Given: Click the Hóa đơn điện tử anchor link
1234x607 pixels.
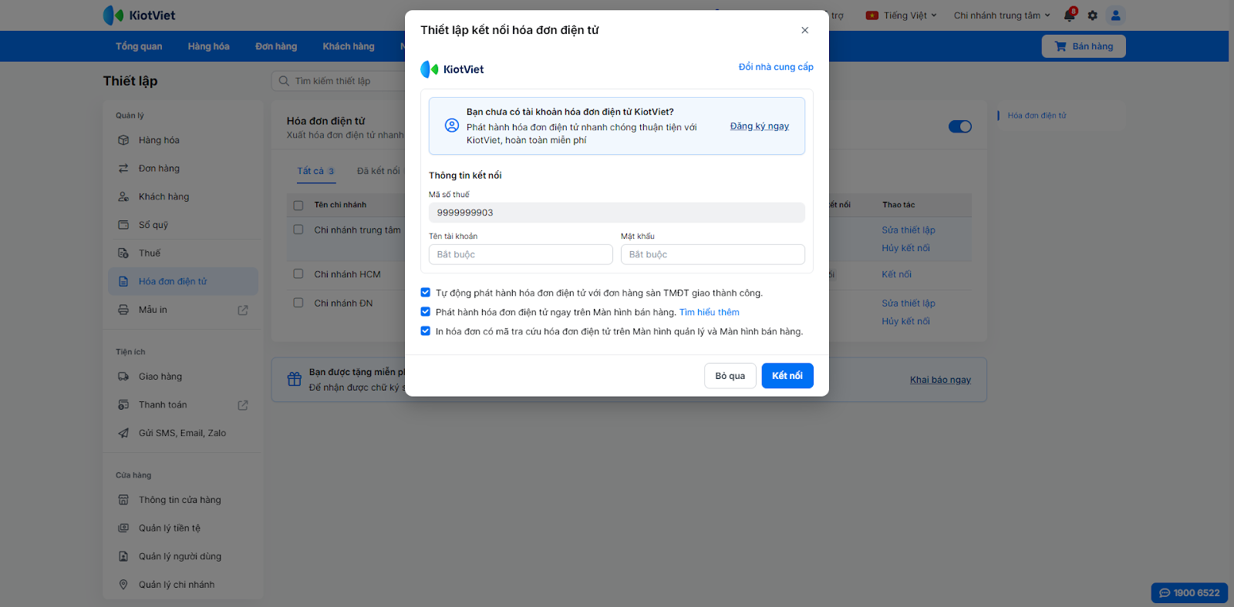Looking at the screenshot, I should pyautogui.click(x=1037, y=116).
